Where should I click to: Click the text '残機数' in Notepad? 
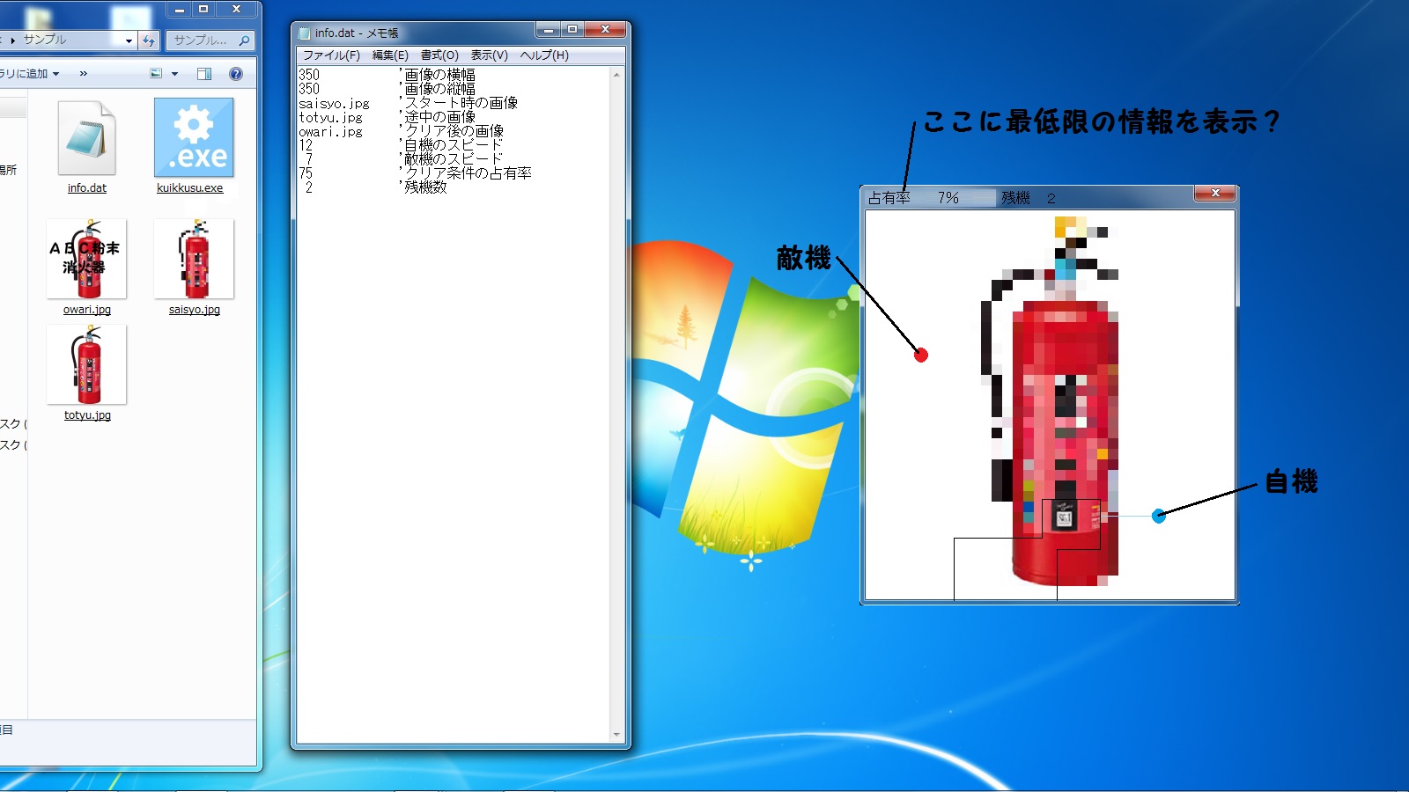pos(425,187)
